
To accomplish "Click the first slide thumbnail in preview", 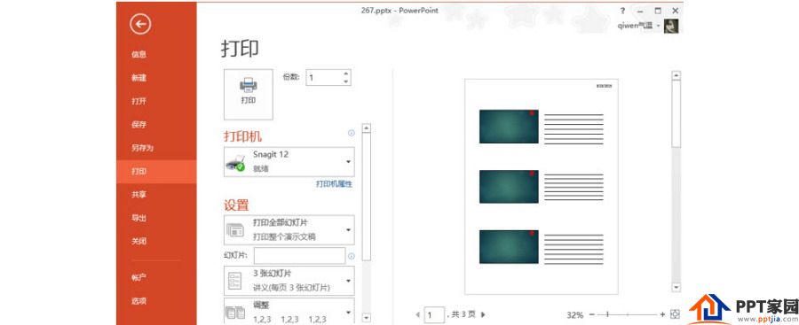I will [509, 126].
